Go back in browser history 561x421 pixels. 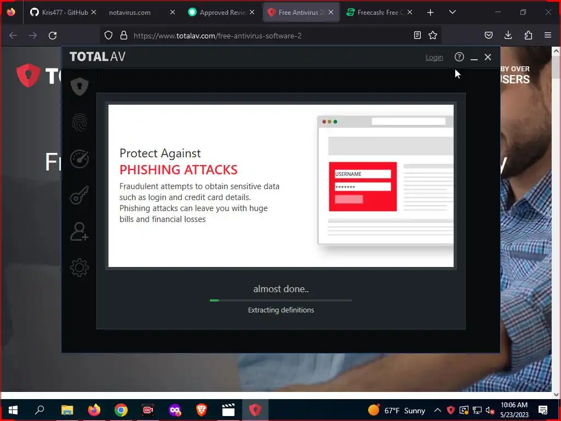pyautogui.click(x=13, y=36)
